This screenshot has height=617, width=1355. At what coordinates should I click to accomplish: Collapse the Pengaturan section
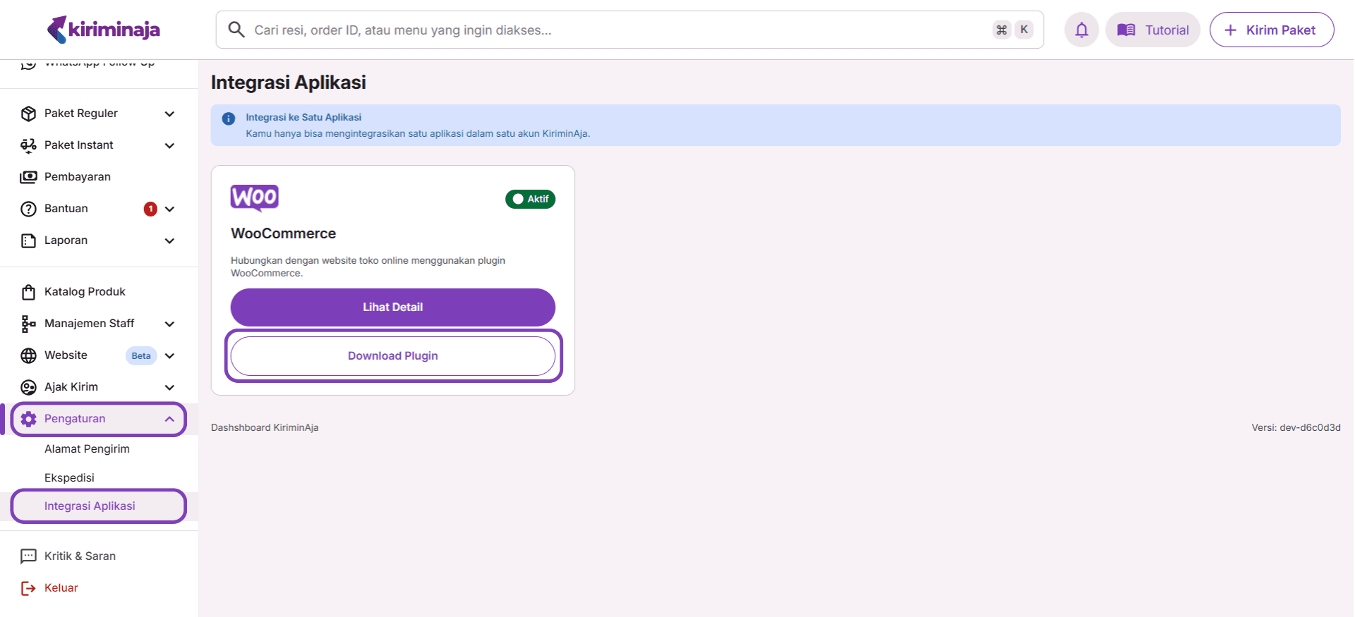[169, 419]
